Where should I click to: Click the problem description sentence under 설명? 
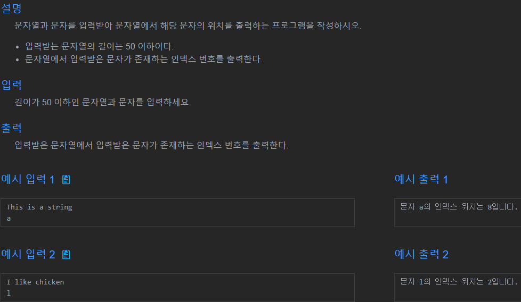tap(188, 26)
